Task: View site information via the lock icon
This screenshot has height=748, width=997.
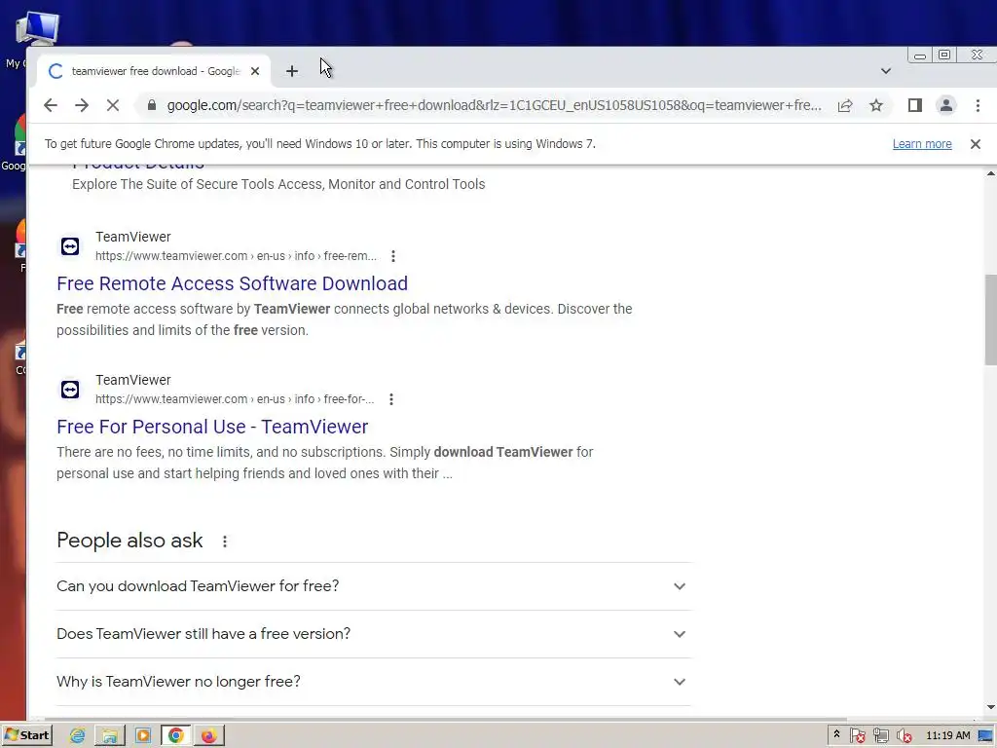Action: (151, 105)
